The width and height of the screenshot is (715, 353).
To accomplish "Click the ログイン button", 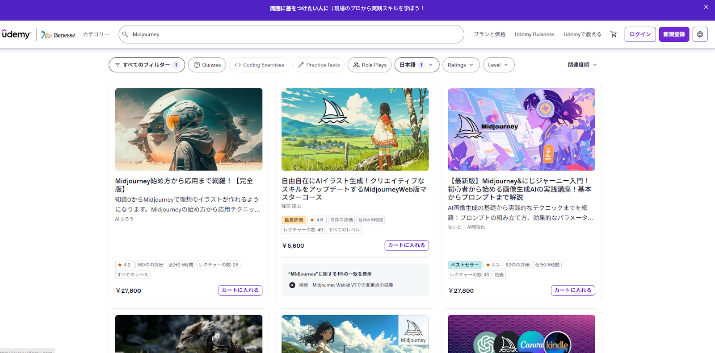I will [640, 34].
